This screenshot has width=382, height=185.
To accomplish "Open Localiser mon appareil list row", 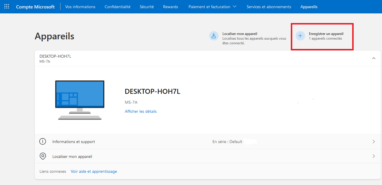I will (208, 156).
